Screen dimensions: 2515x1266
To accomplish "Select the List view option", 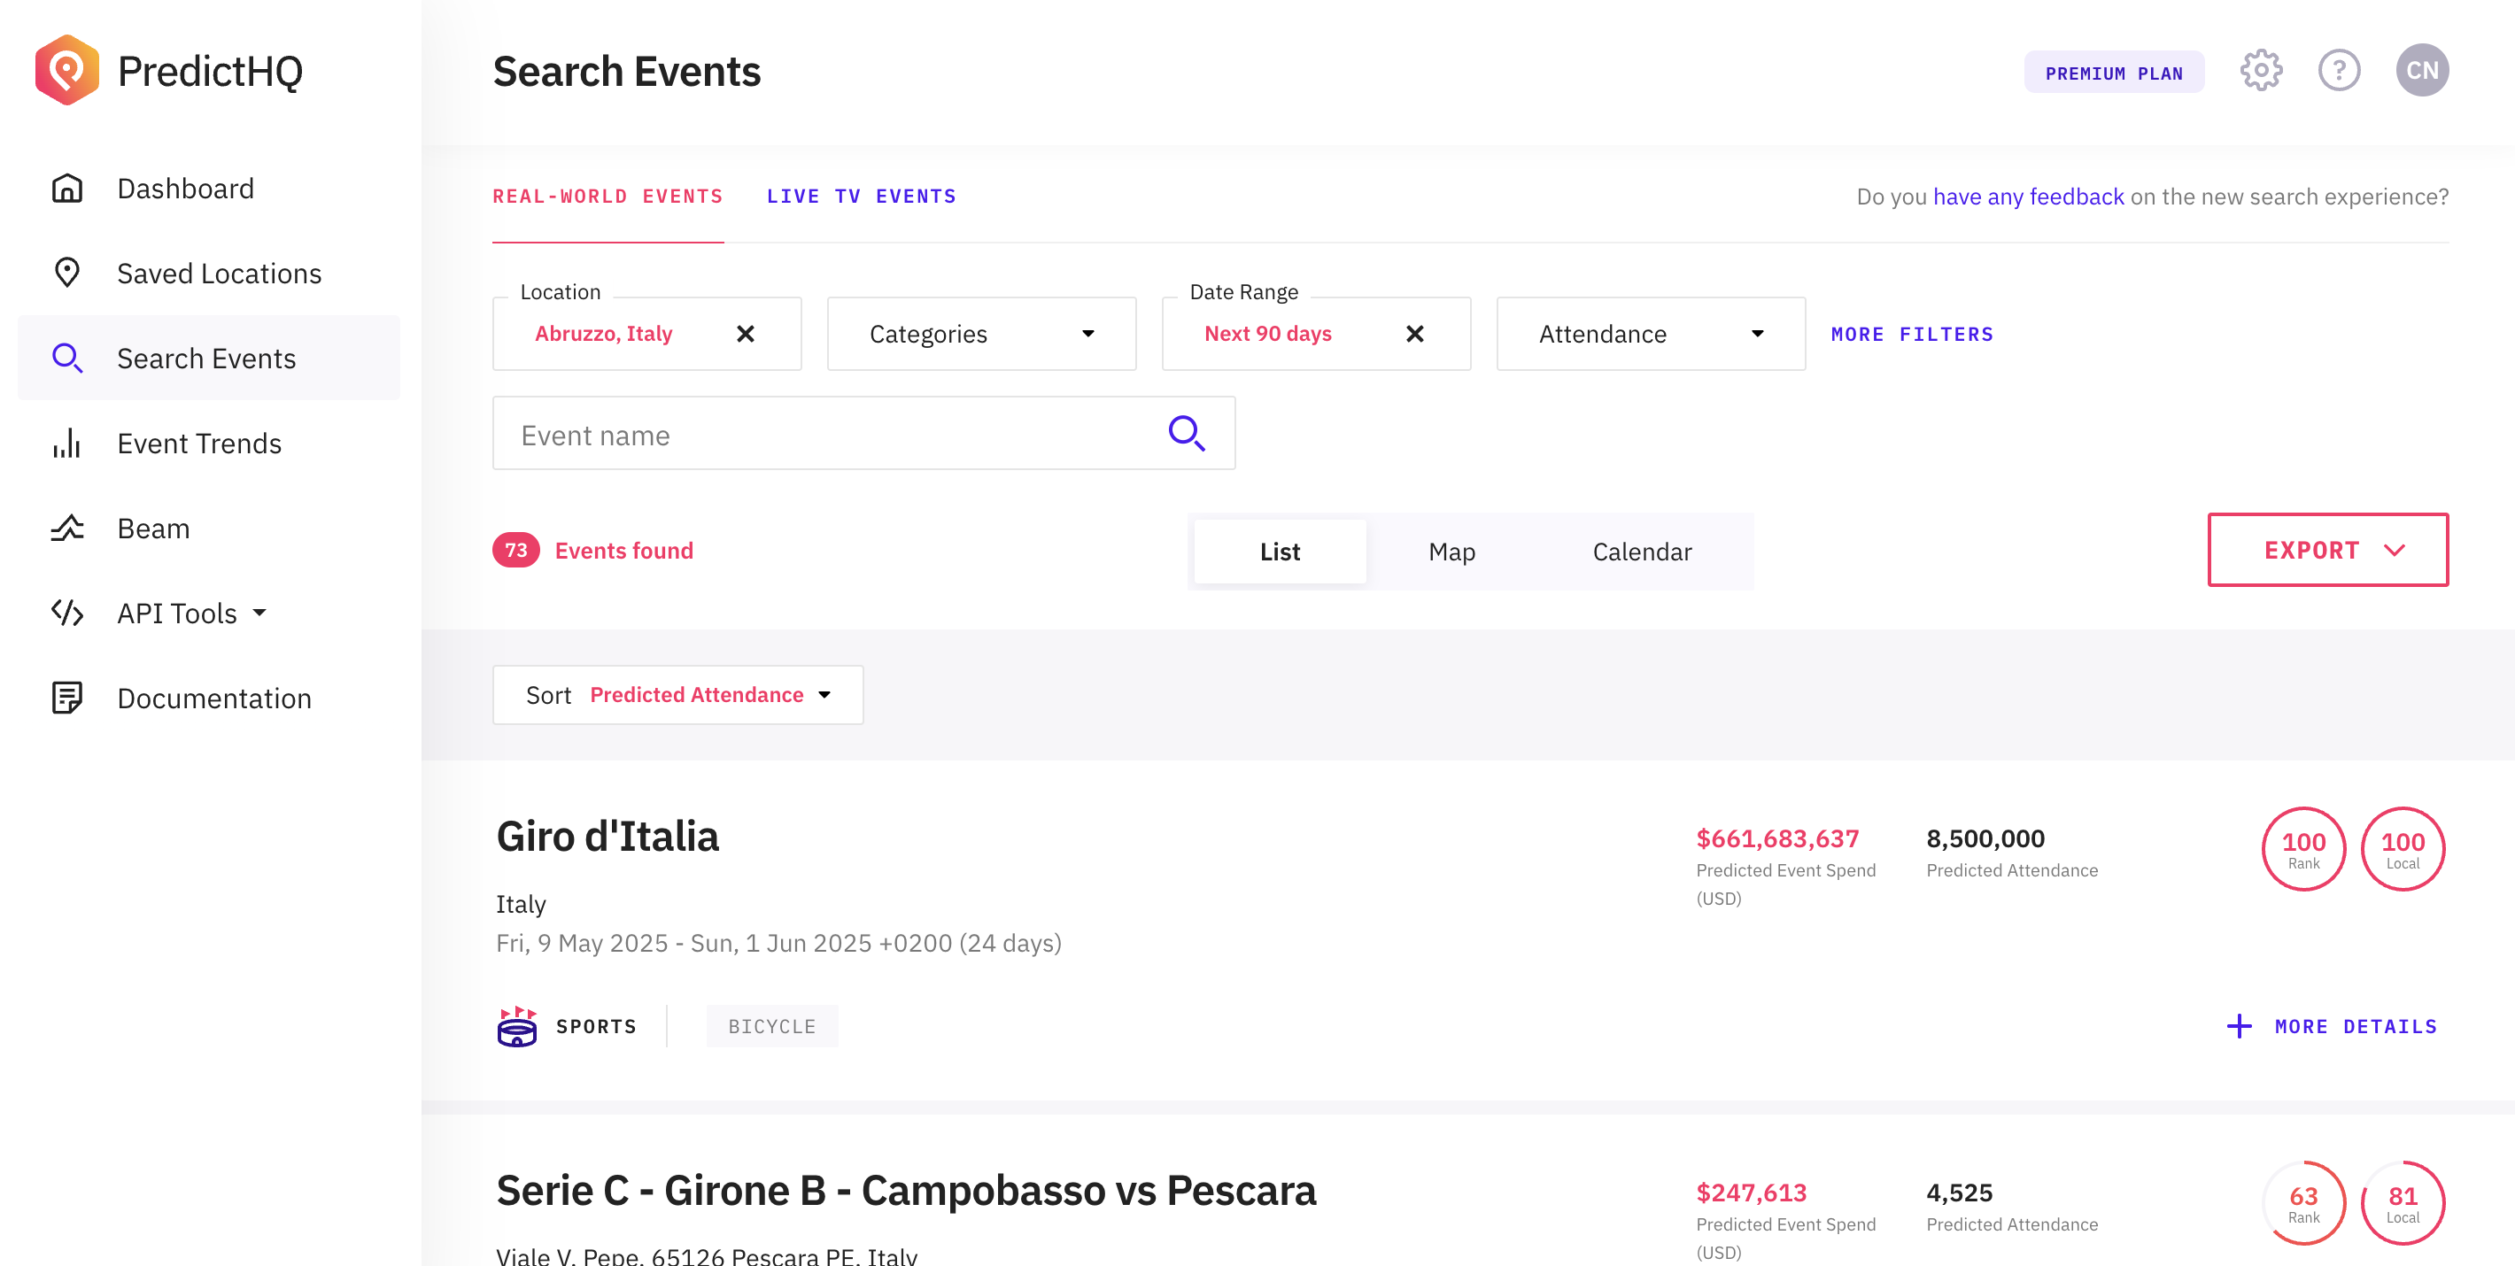I will coord(1279,552).
